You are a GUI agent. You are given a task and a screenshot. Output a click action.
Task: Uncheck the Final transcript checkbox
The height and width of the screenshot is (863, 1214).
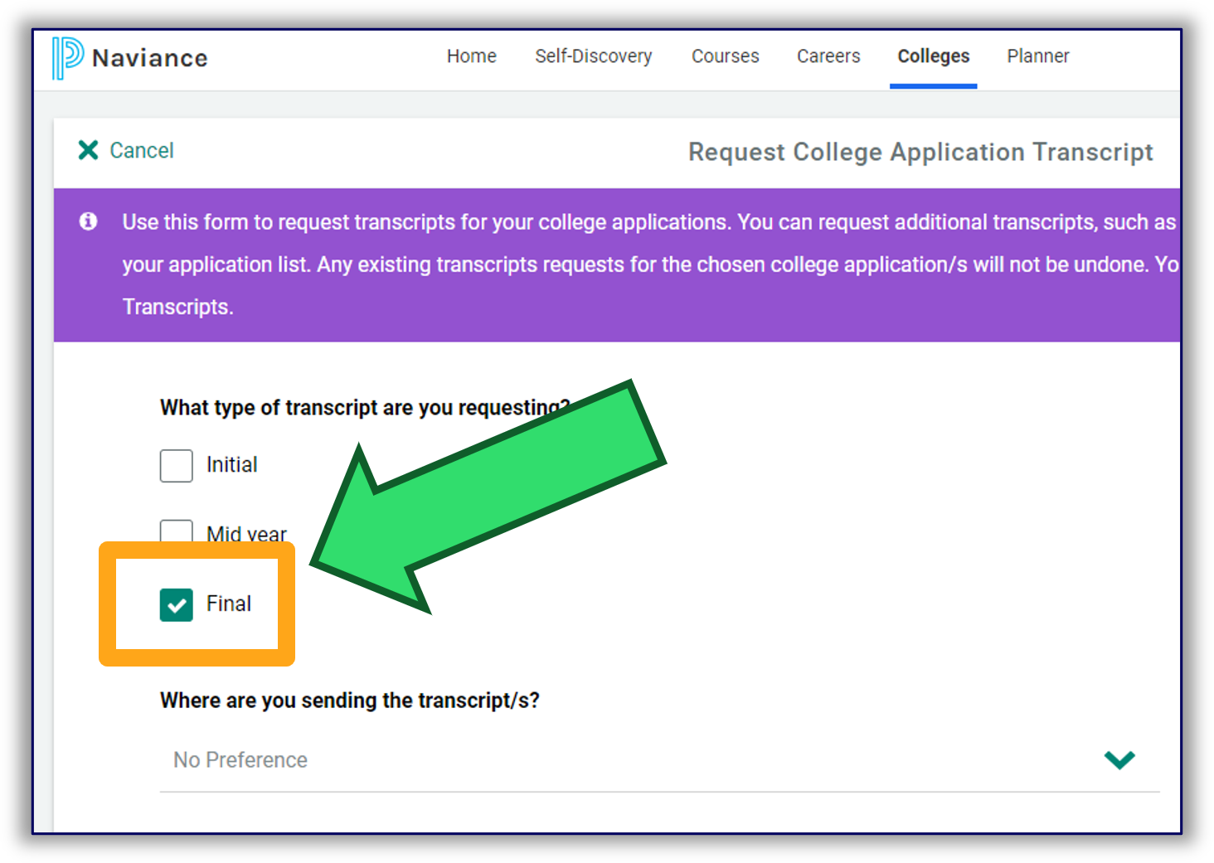(176, 604)
